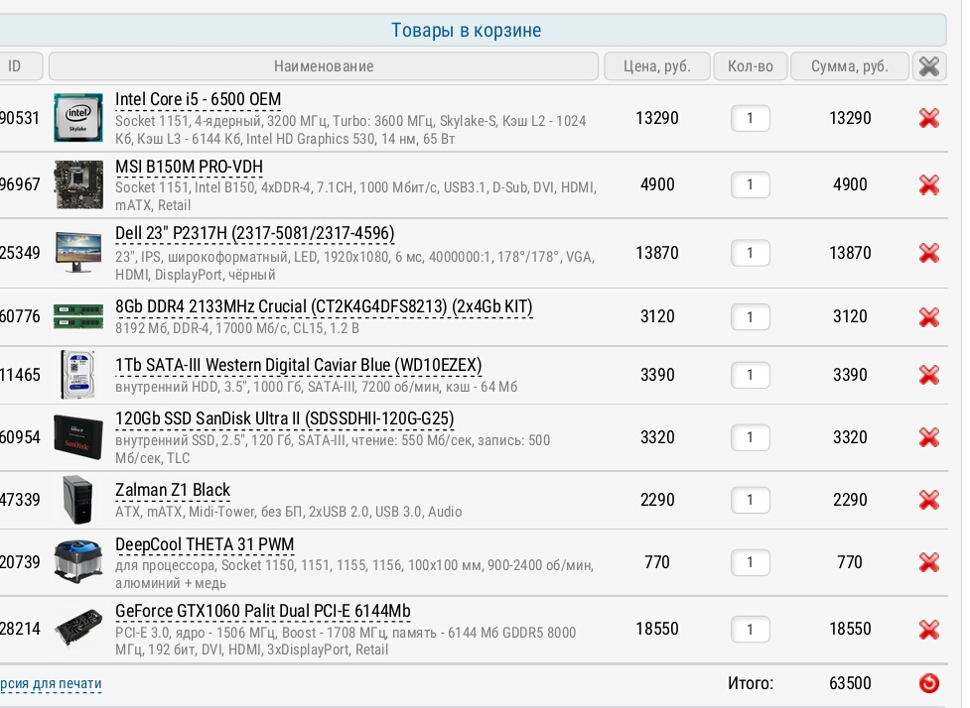Open Intel Core i5 - 6500 OEM link
Viewport: 970px width, 708px height.
(x=198, y=99)
